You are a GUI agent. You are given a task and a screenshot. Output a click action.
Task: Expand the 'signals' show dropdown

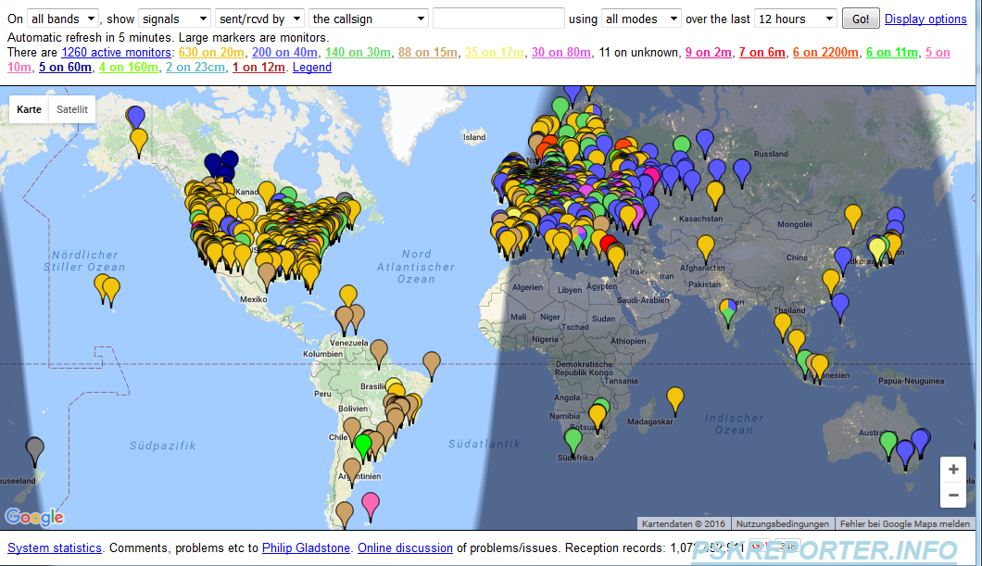(x=174, y=19)
